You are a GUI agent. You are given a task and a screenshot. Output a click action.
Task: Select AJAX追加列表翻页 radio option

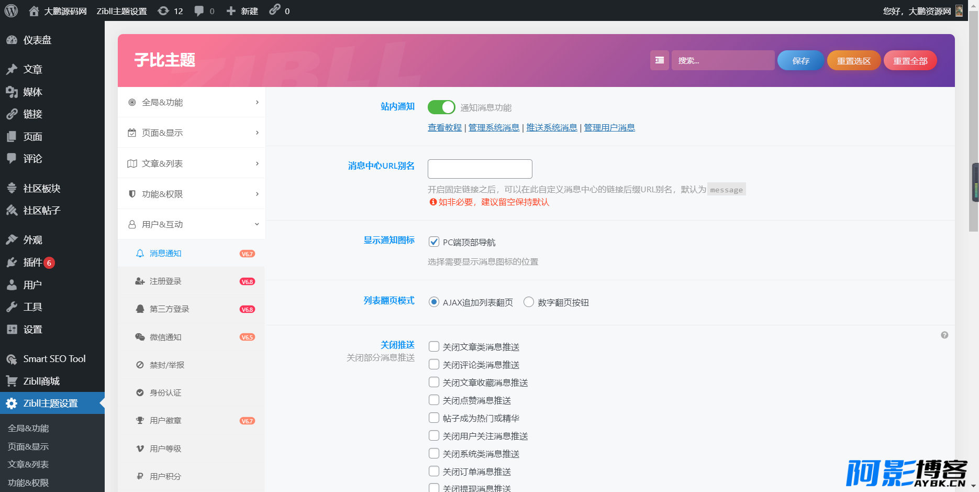(x=433, y=302)
